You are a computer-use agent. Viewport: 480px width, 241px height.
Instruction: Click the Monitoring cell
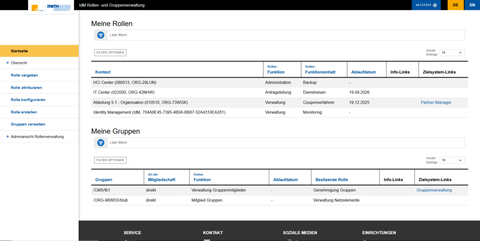pyautogui.click(x=312, y=113)
